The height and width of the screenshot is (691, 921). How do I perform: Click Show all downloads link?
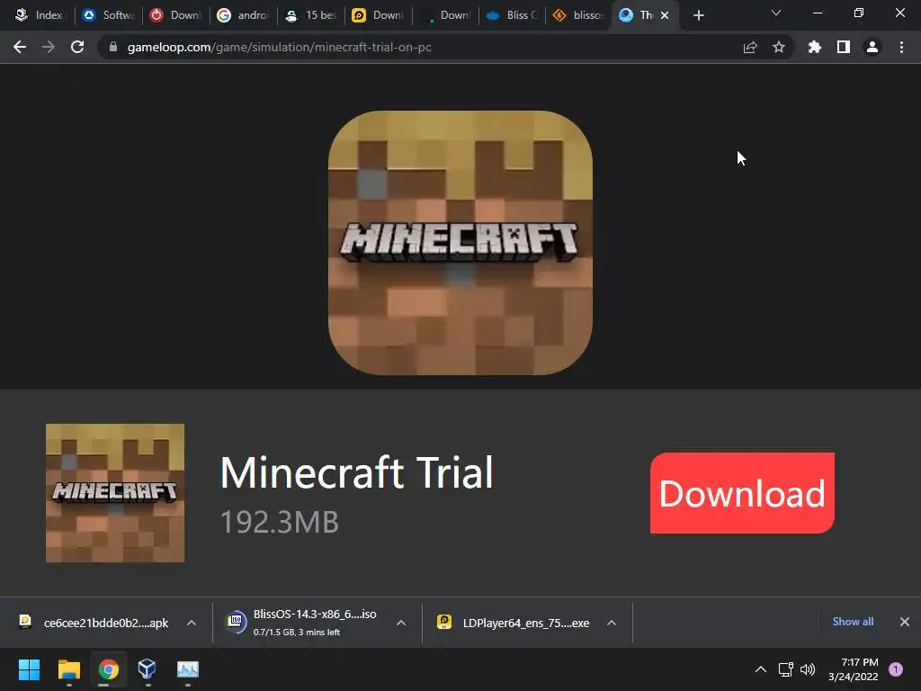[853, 622]
